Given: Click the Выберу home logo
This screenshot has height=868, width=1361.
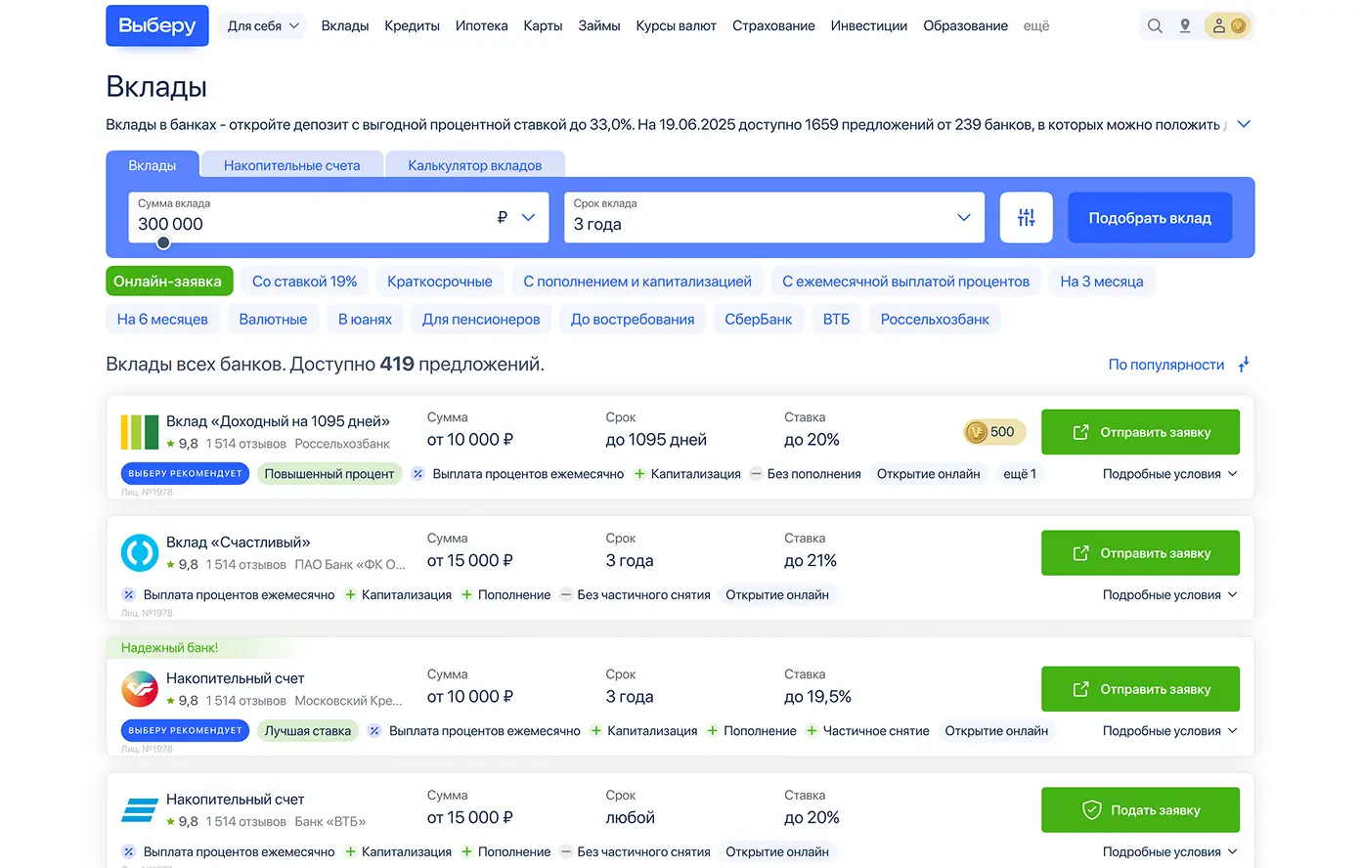Looking at the screenshot, I should click(x=157, y=26).
